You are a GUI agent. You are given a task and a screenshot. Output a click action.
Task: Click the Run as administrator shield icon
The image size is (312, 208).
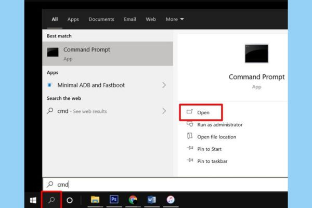pos(190,124)
